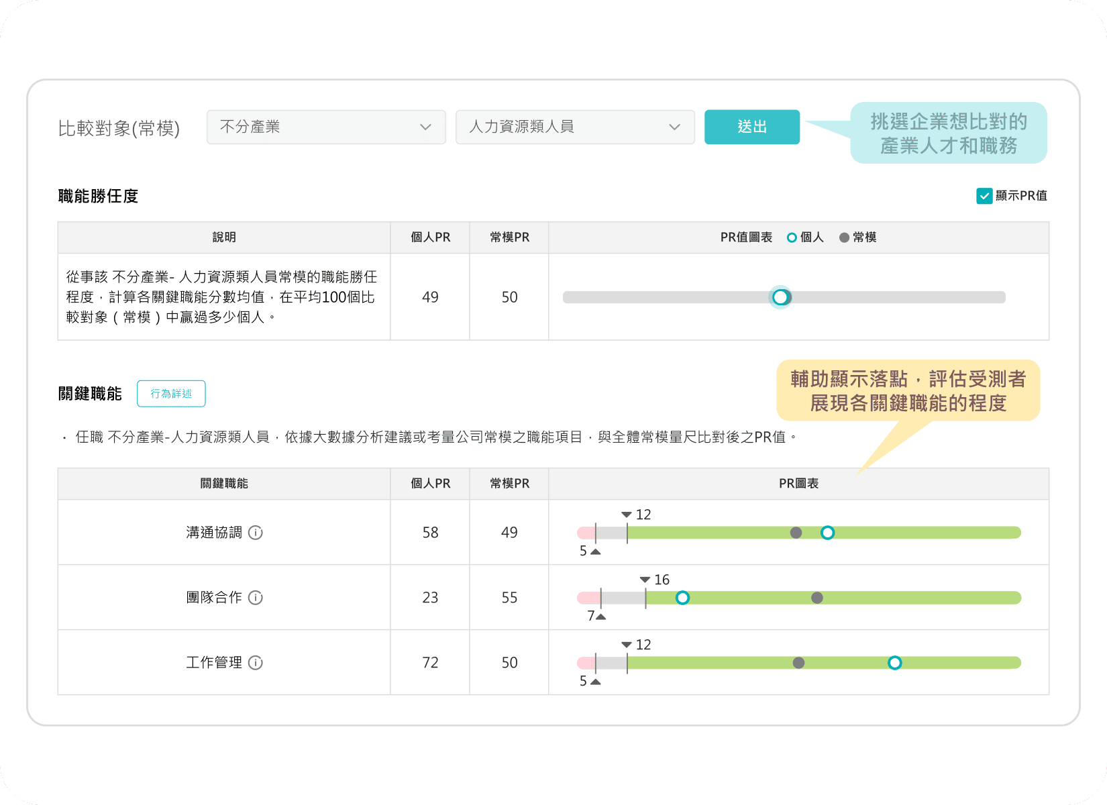
Task: Open the 不分產業 industry dropdown
Action: coord(325,127)
